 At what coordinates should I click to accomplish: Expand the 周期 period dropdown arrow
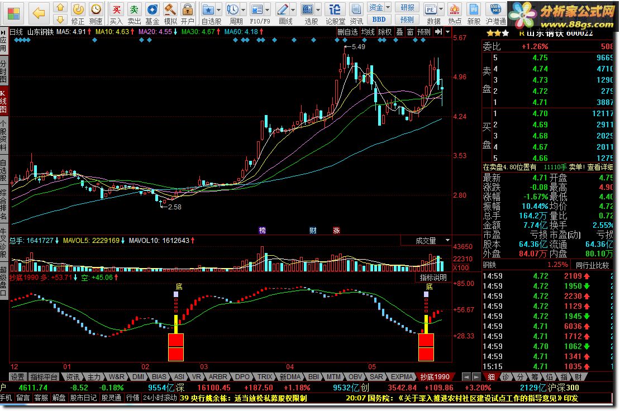tap(243, 9)
